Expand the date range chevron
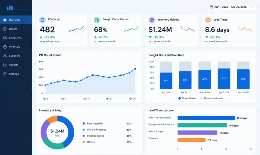Screen dimensions: 260x155 click(252, 7)
